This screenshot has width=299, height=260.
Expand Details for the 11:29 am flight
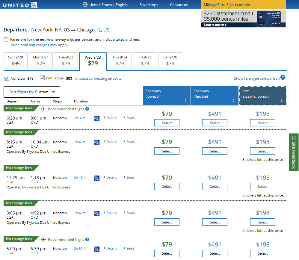pos(110,177)
